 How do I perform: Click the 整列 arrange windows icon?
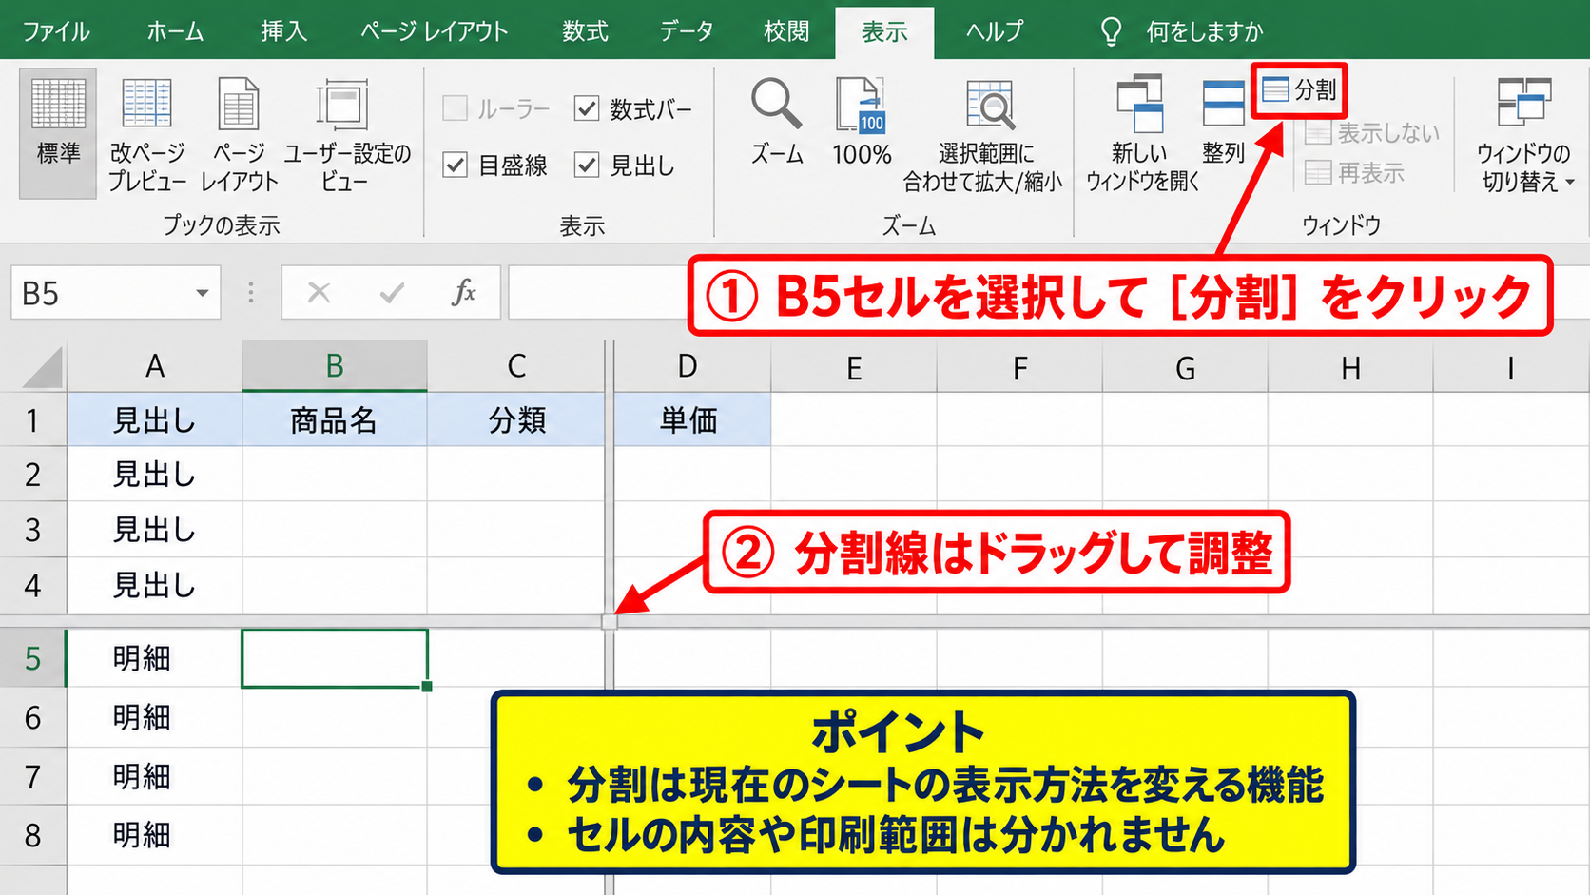1223,104
